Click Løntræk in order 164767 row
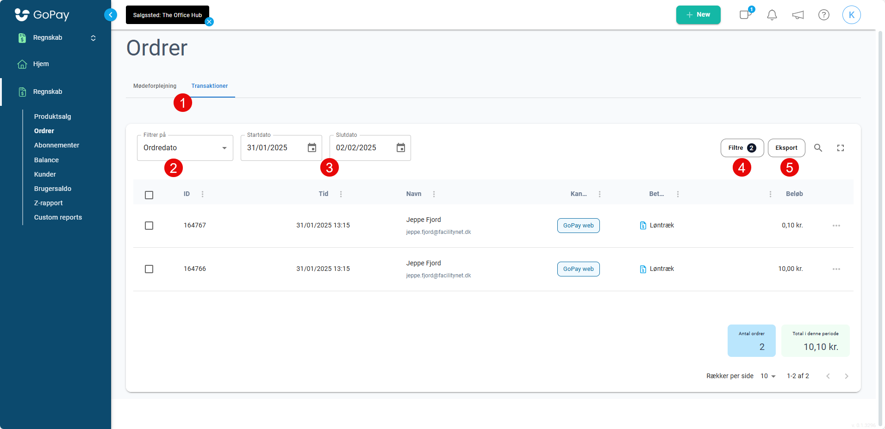Image resolution: width=885 pixels, height=429 pixels. tap(662, 226)
